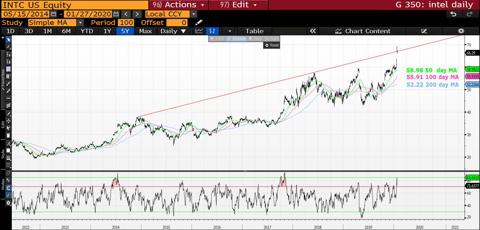Select the YTD range tab
The width and height of the screenshot is (480, 230).
pyautogui.click(x=87, y=31)
